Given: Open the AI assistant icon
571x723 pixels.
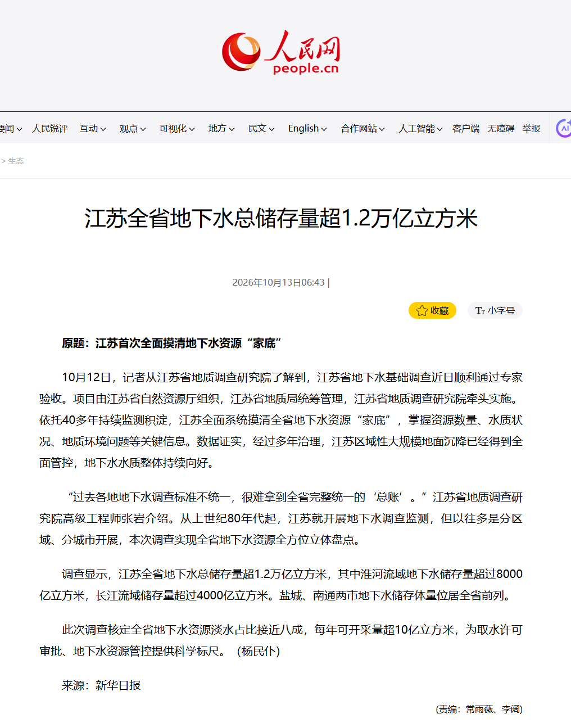Looking at the screenshot, I should pyautogui.click(x=564, y=128).
